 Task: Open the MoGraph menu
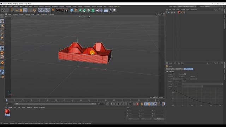(x=48, y=6)
